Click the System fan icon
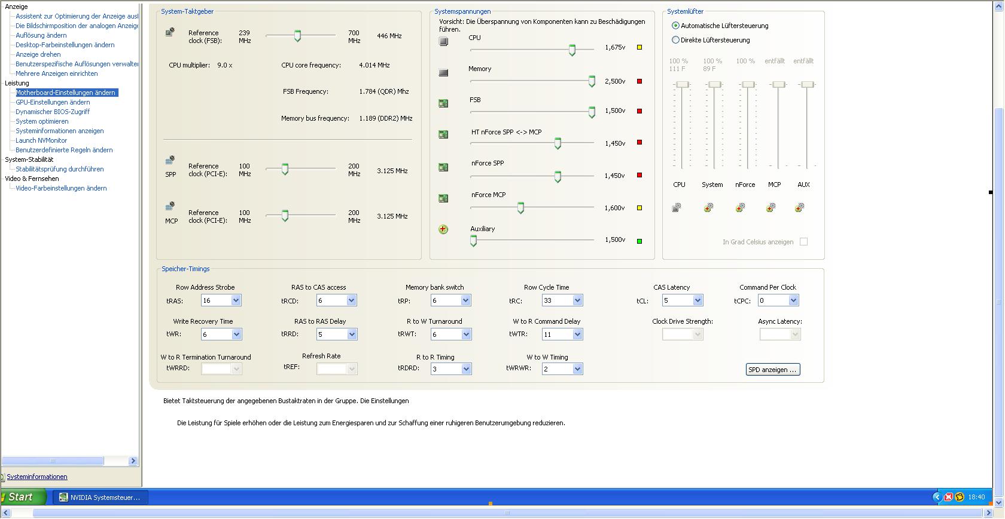Screen dimensions: 1005x519 tap(708, 208)
